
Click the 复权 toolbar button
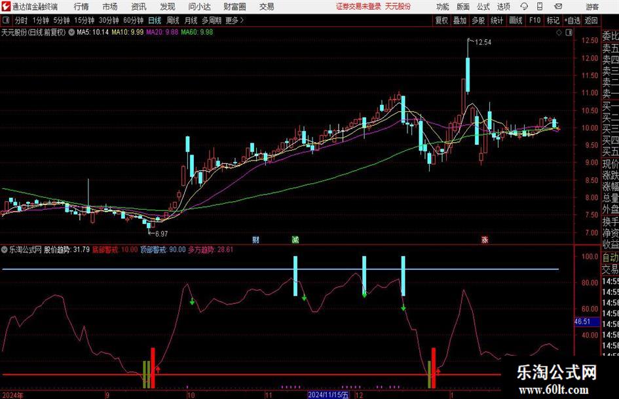(x=441, y=20)
